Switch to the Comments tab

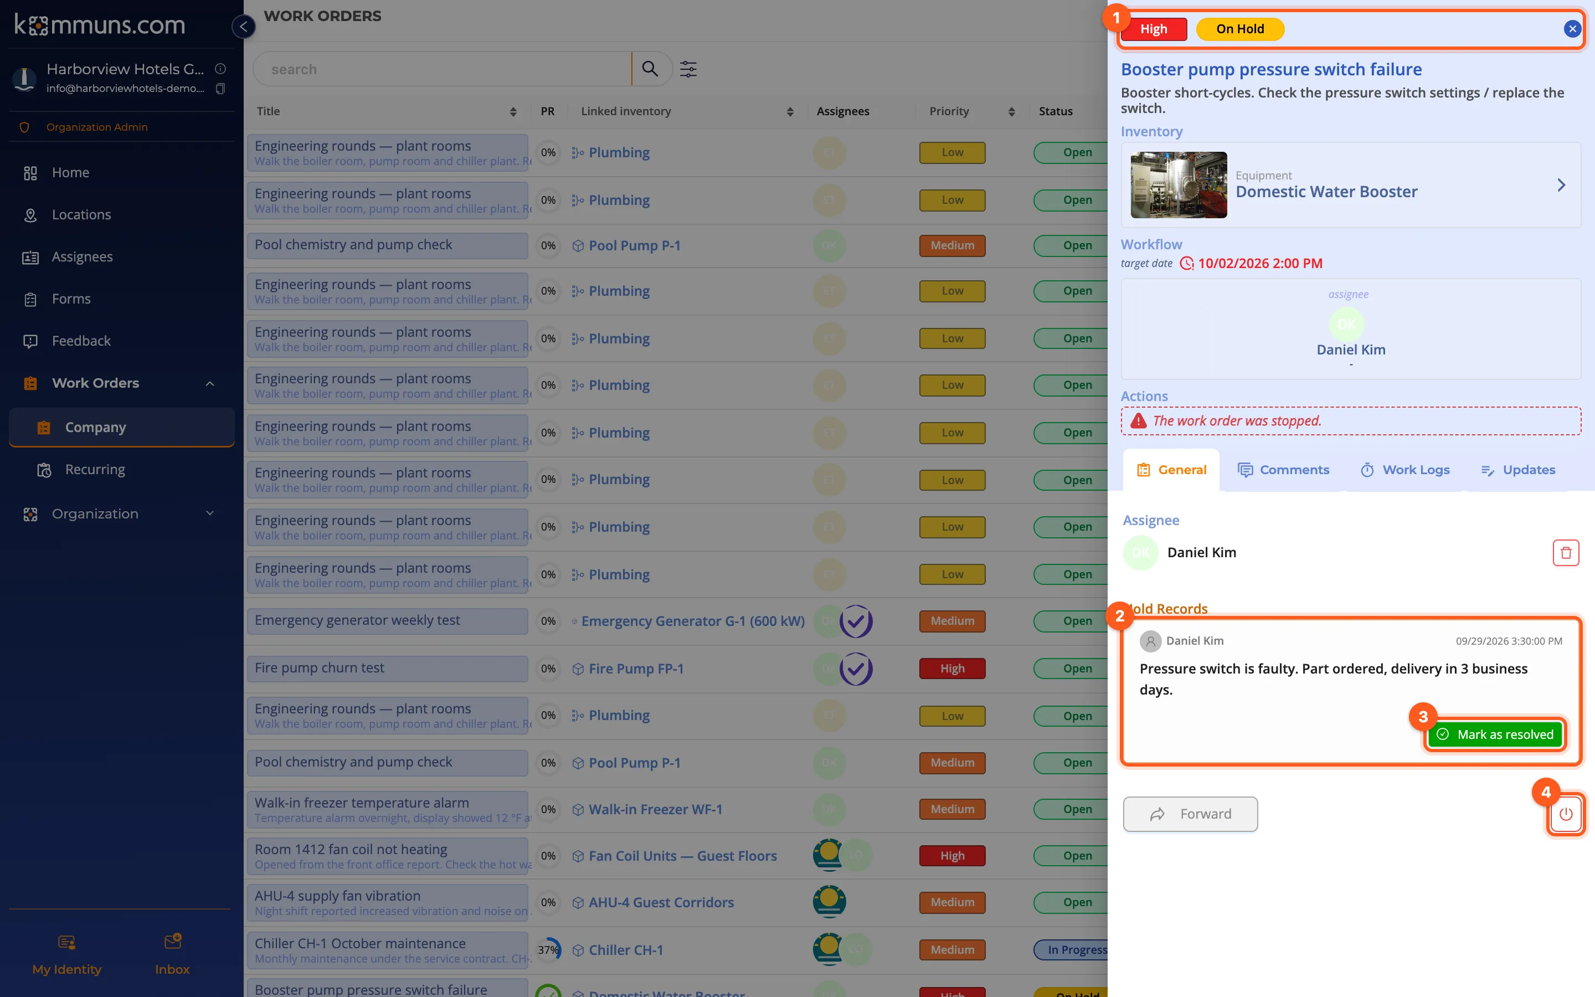(1283, 470)
